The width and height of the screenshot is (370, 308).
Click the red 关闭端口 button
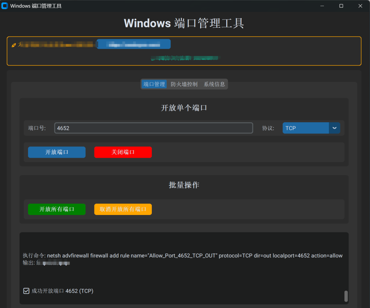click(123, 152)
